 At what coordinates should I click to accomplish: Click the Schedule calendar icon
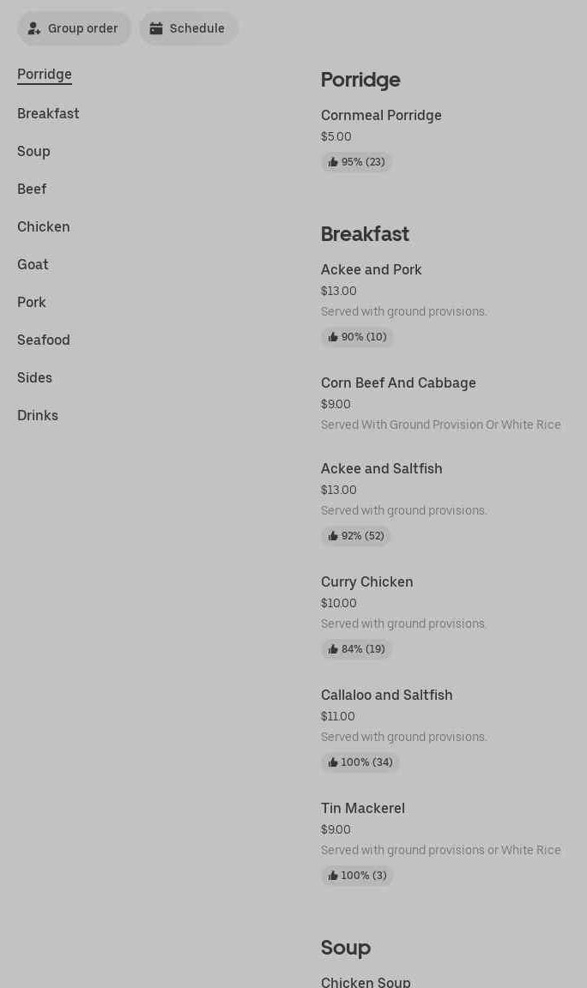click(156, 28)
